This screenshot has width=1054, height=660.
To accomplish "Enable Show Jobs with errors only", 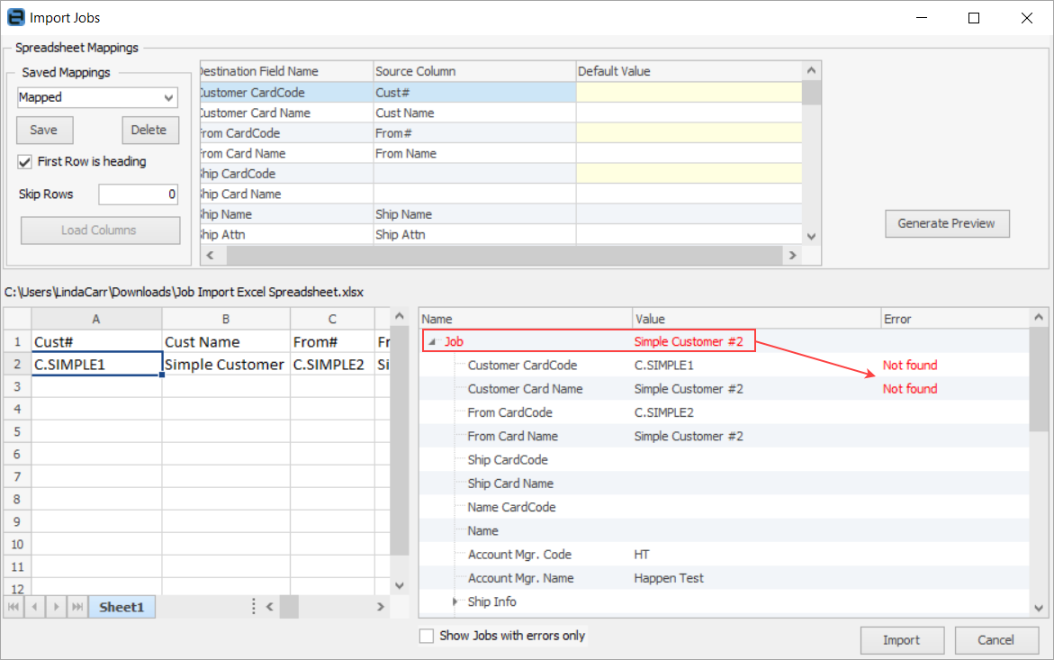I will coord(427,636).
